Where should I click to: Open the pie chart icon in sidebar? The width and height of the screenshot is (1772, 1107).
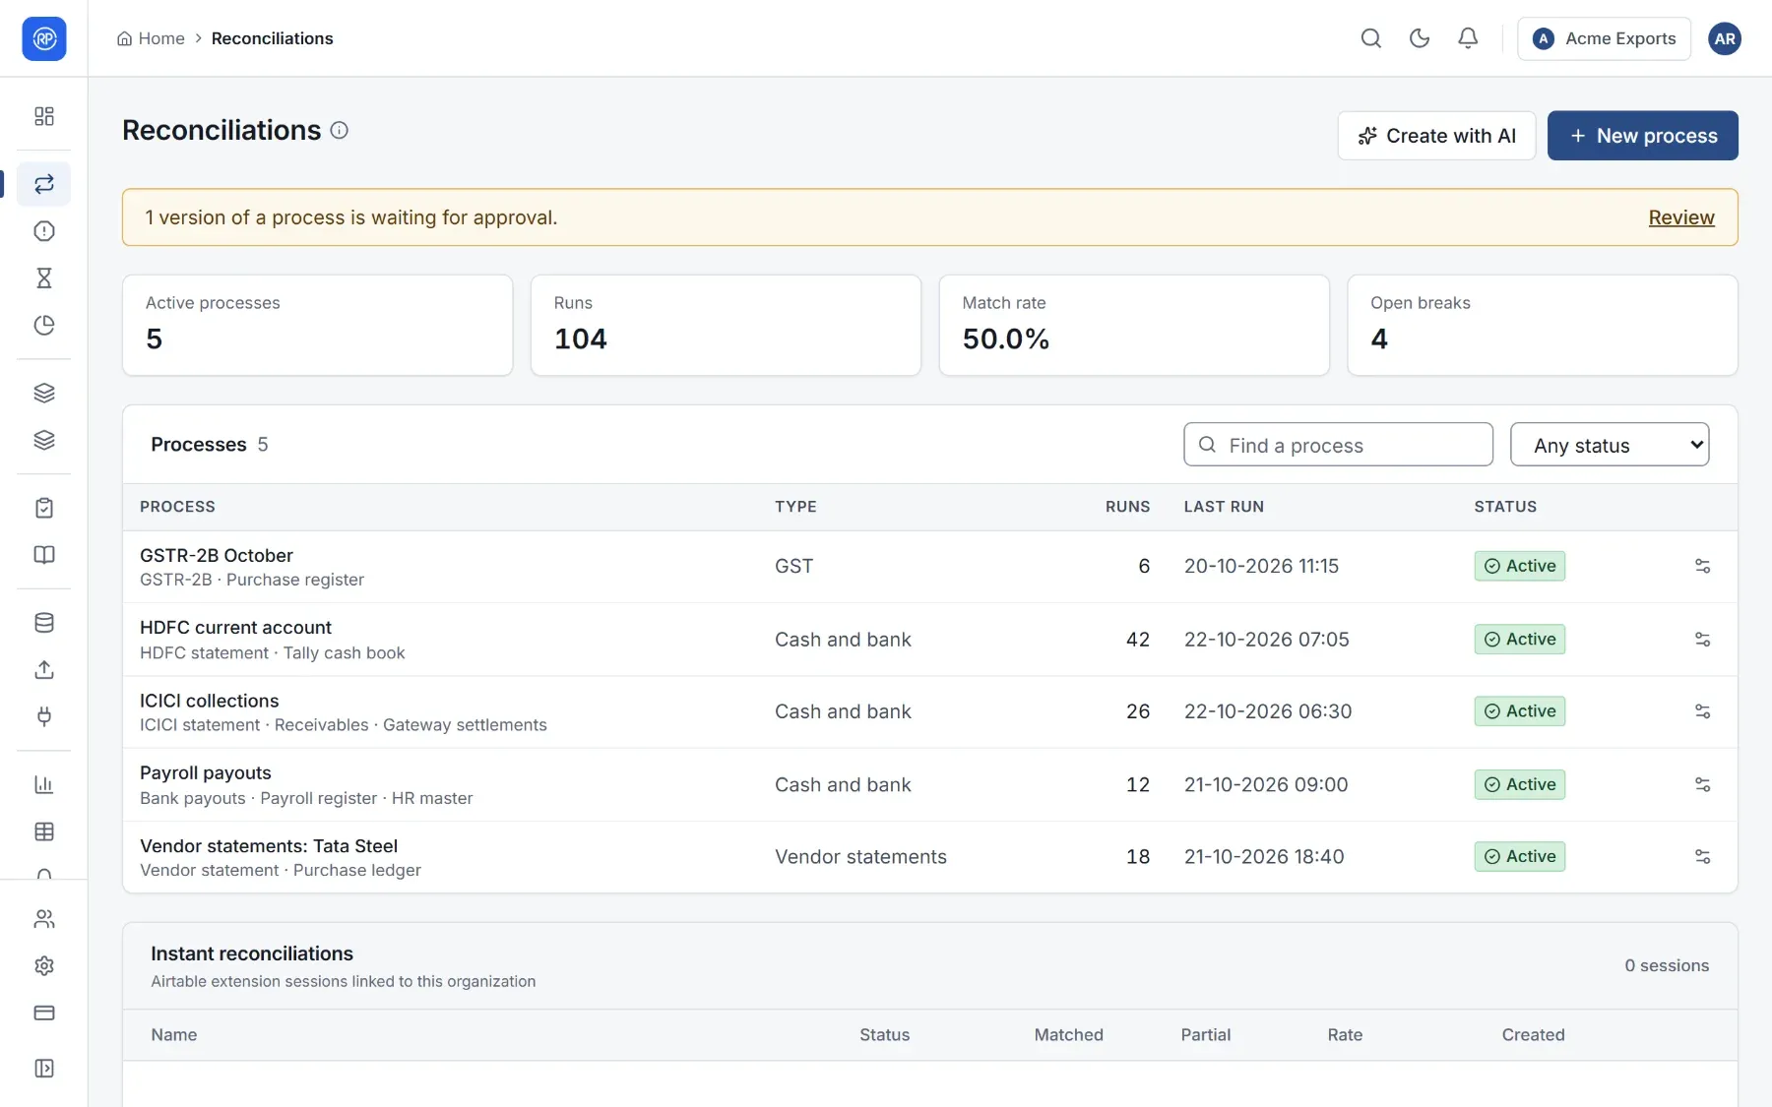click(x=44, y=326)
